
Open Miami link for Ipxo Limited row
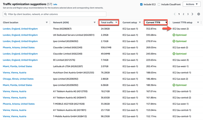[17, 85]
